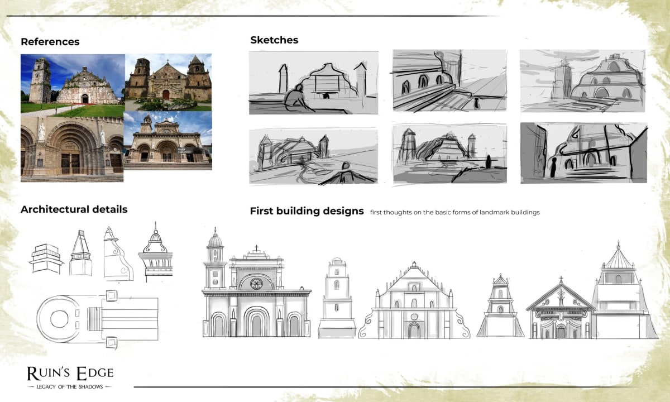Click the Manila Cathedral reference photo
Image resolution: width=670 pixels, height=402 pixels.
click(167, 140)
